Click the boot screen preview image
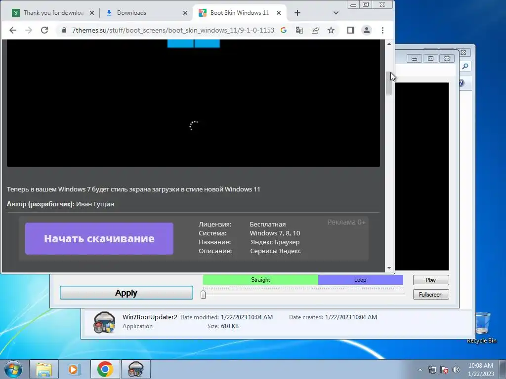Viewport: 506px width, 379px height. [x=193, y=103]
